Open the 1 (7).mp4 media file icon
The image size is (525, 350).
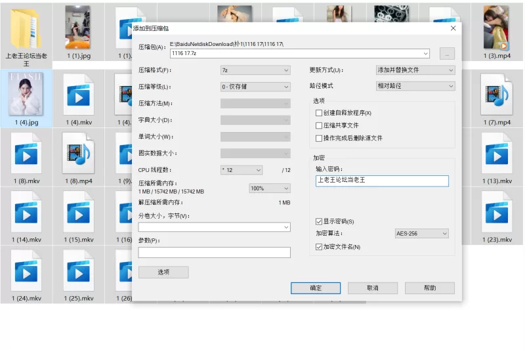495,94
